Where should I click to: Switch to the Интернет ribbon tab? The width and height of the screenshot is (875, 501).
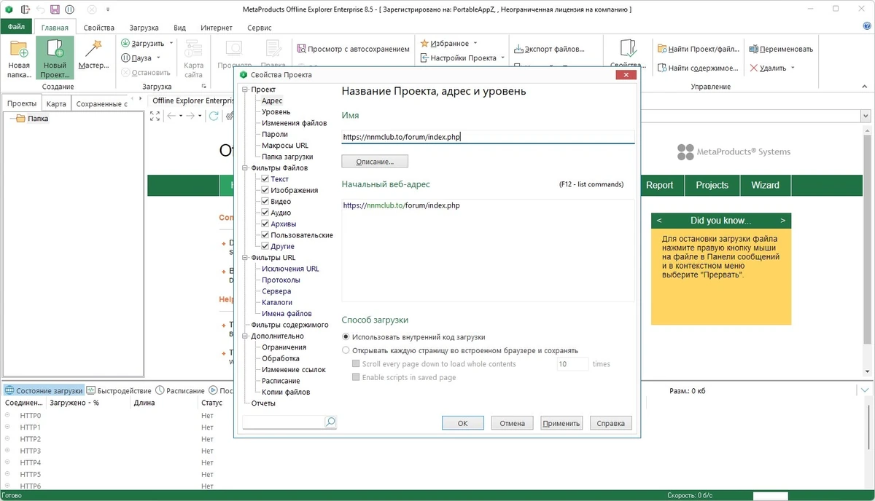click(x=217, y=28)
